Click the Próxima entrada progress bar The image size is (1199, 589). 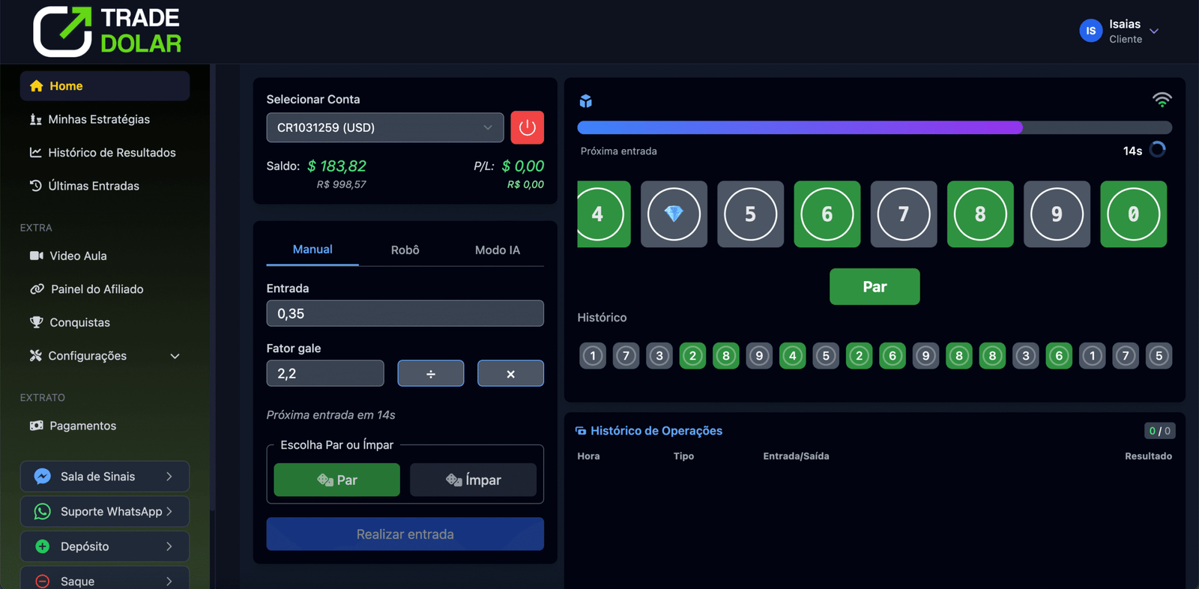874,127
